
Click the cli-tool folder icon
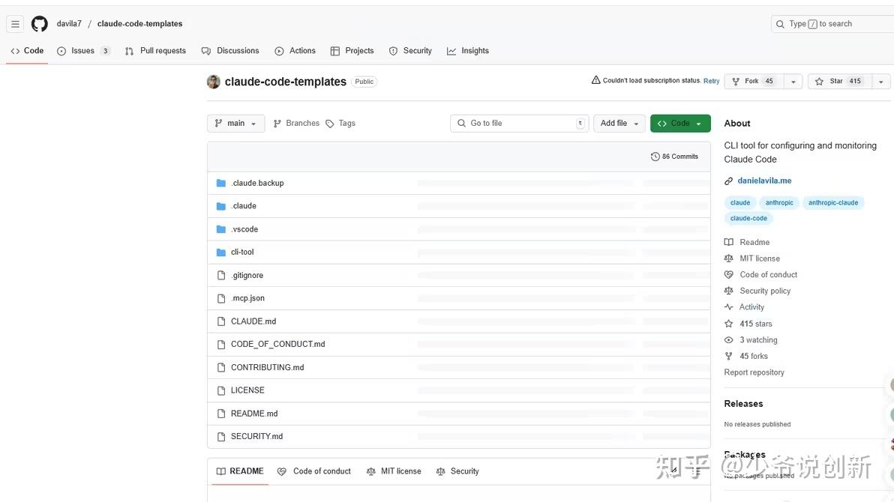221,252
